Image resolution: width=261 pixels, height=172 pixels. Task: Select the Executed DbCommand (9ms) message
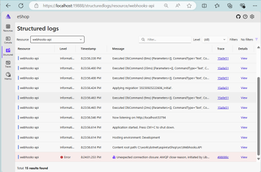tap(161, 98)
